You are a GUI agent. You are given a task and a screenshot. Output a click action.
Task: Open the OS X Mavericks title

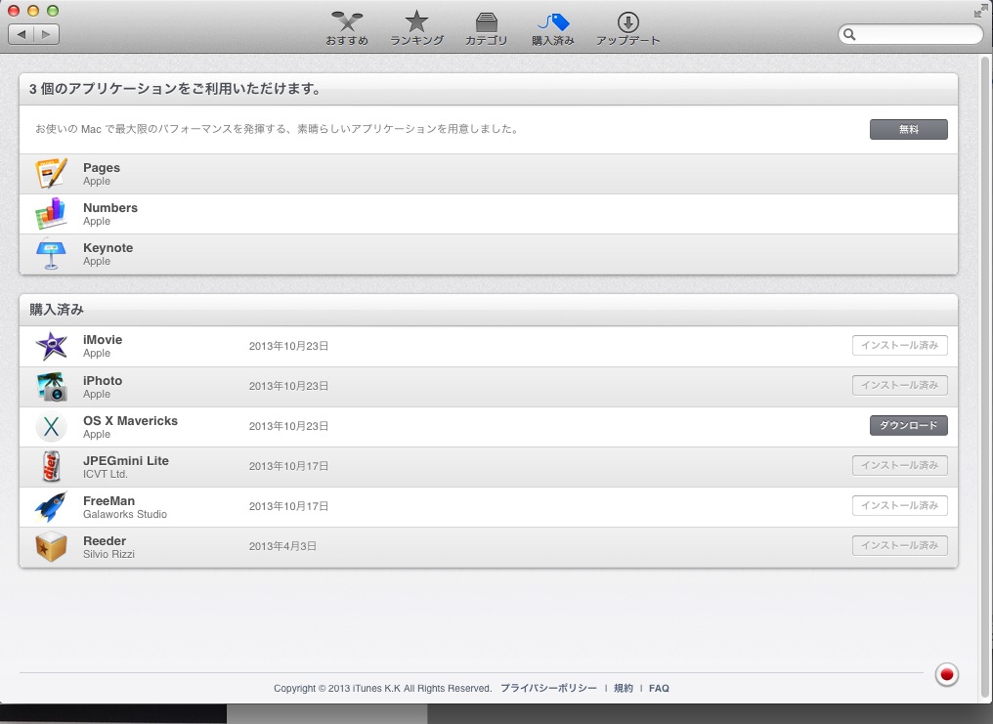(130, 421)
